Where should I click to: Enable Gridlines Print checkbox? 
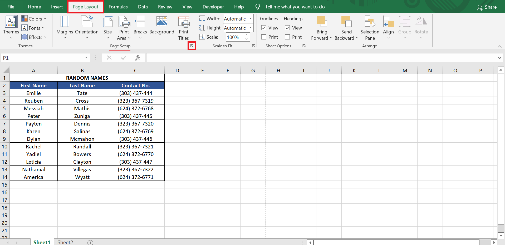264,37
